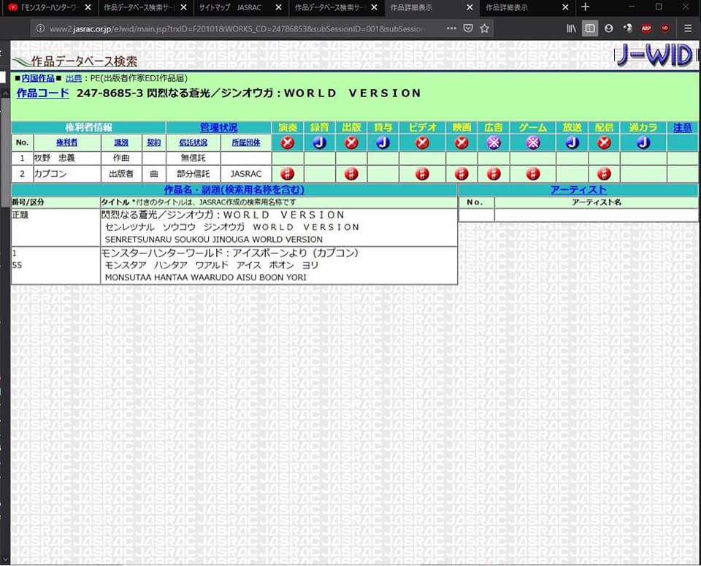Image resolution: width=701 pixels, height=566 pixels.
Task: Click カプコン row's 演奏 red icon
Action: (288, 174)
